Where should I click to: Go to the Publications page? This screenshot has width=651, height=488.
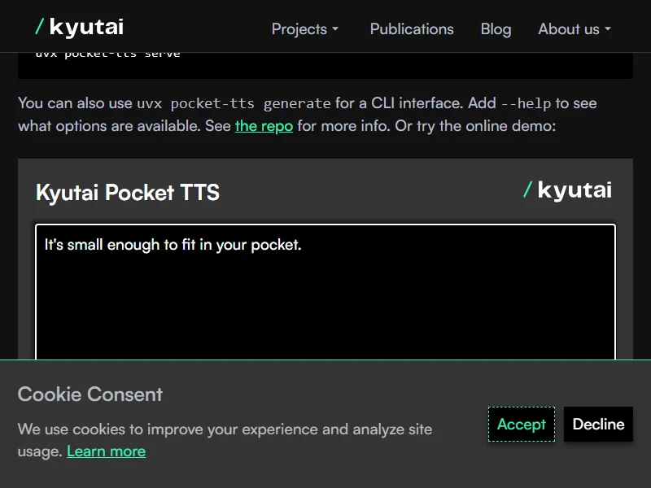(x=412, y=29)
